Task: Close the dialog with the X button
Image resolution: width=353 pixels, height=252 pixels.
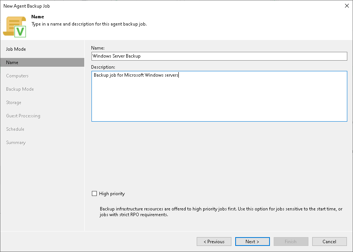Action: [347, 6]
